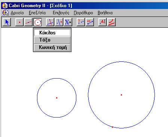The height and width of the screenshot is (137, 168).
Task: Open the Αρχείο menu
Action: click(17, 13)
